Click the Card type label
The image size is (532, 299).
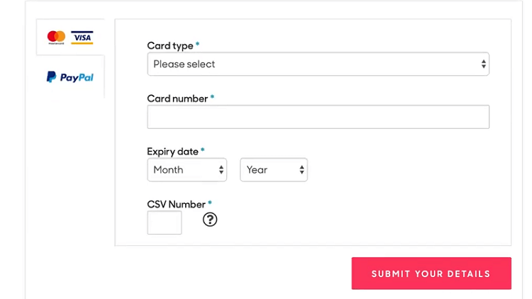click(x=170, y=46)
